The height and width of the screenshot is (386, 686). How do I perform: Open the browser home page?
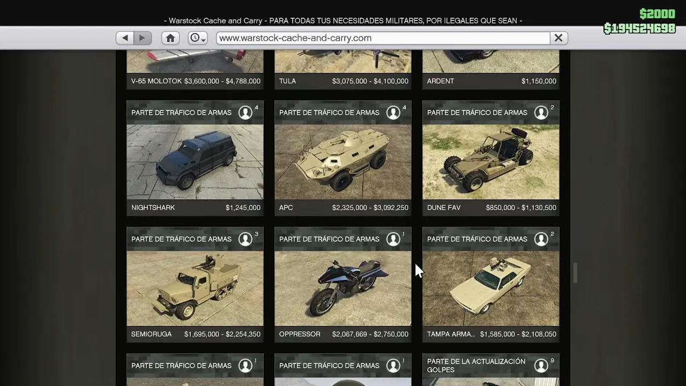pyautogui.click(x=170, y=38)
